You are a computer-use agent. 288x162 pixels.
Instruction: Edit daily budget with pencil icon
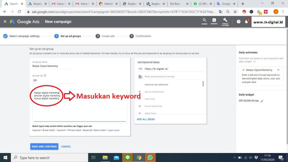[x=262, y=101]
